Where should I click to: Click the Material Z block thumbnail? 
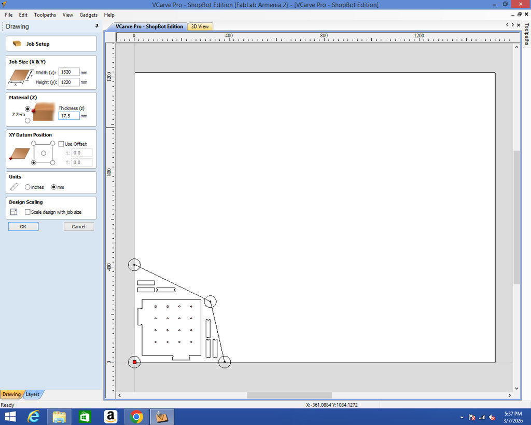[44, 112]
